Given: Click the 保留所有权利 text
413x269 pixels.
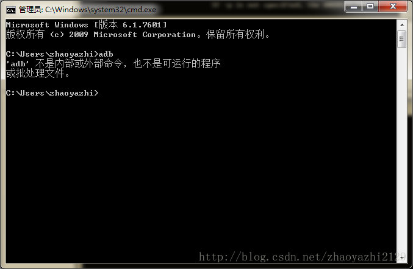Looking at the screenshot, I should (235, 35).
